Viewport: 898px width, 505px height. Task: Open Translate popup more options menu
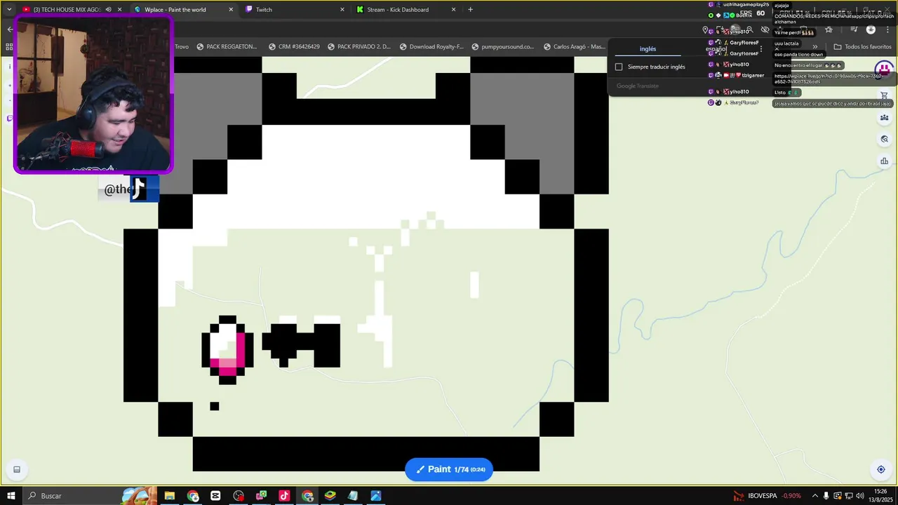[x=761, y=49]
